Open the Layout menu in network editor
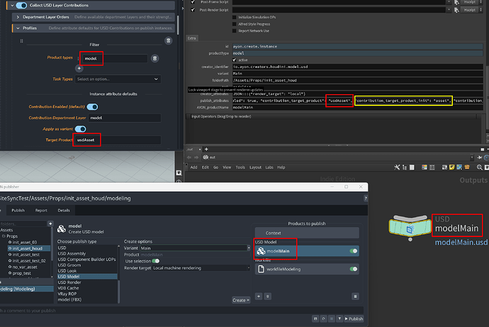The image size is (489, 327). (255, 168)
